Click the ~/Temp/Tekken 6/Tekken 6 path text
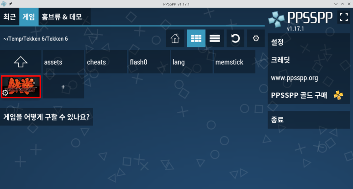 pos(36,39)
